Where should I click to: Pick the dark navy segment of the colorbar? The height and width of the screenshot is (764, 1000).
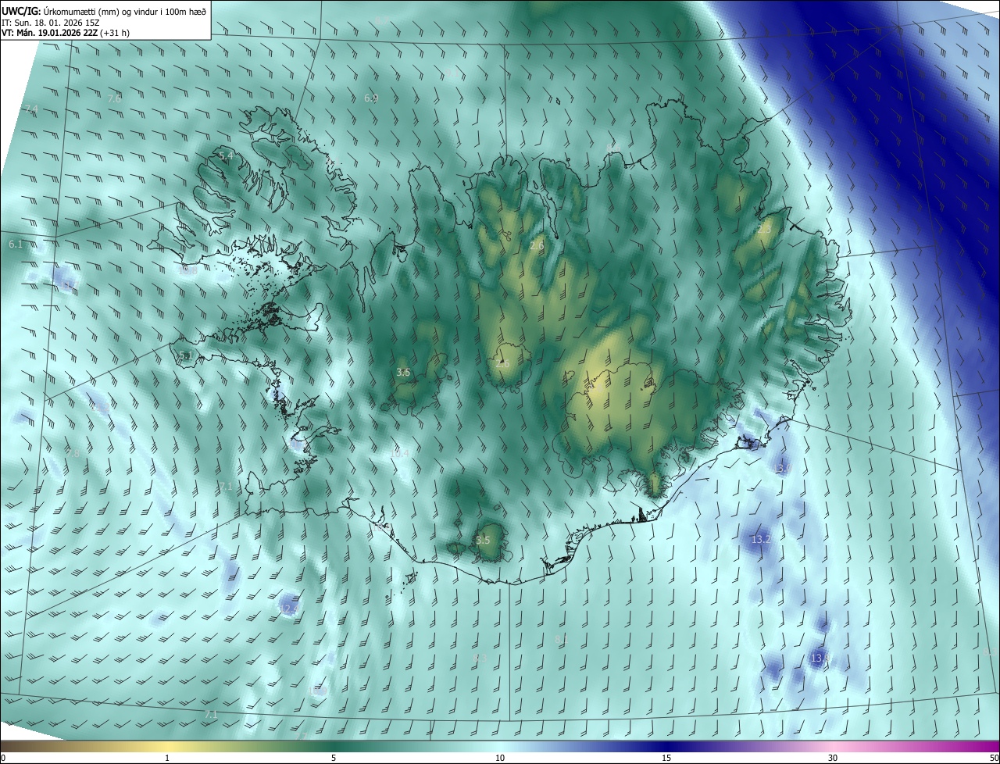pos(666,746)
